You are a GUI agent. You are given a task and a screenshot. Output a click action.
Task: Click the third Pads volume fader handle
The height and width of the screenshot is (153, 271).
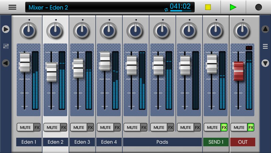[x=185, y=65]
